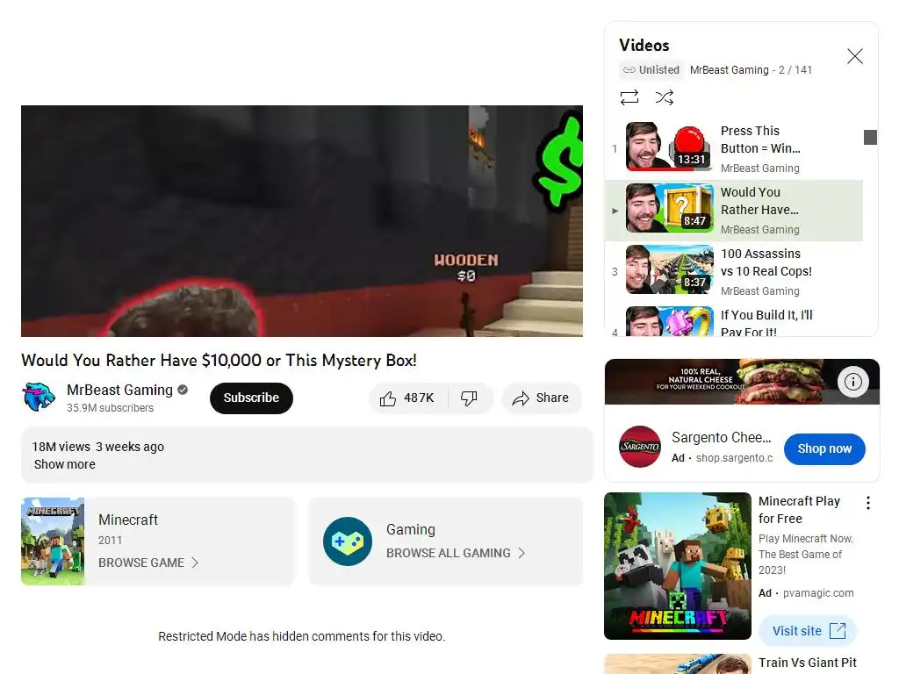Open MrBeast Gaming channel avatar
This screenshot has width=899, height=674.
[39, 397]
